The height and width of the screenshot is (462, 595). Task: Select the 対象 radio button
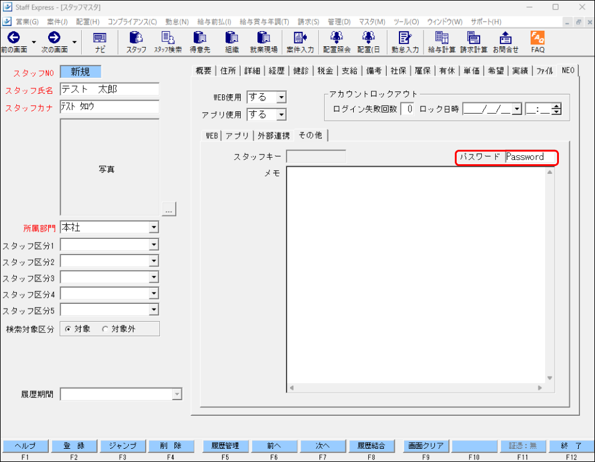point(68,329)
